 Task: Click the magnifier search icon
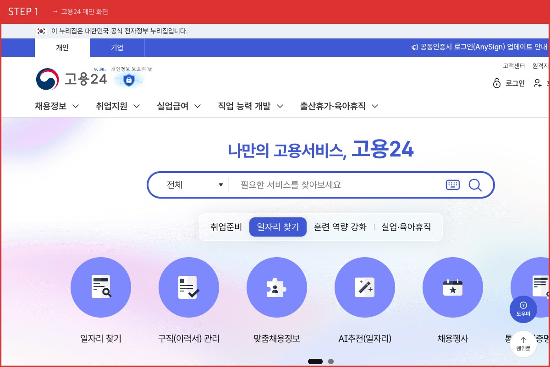pyautogui.click(x=475, y=185)
